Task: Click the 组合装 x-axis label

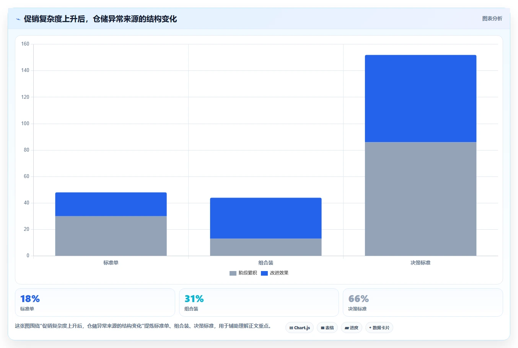Action: point(266,263)
